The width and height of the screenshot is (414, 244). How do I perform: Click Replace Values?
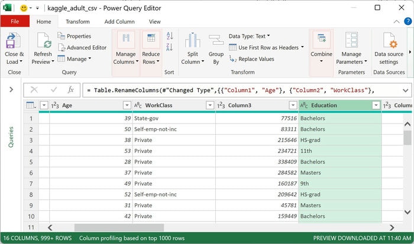coord(251,59)
